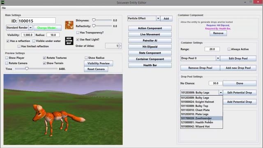Image resolution: width=263 pixels, height=148 pixels.
Task: Click the Edit Drop Pool button
Action: pos(238,58)
